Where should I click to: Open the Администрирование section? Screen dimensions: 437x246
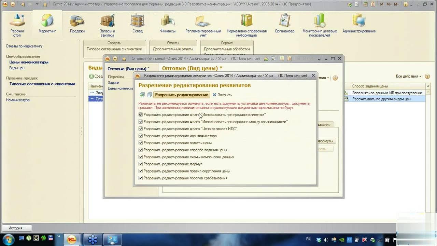click(x=359, y=24)
